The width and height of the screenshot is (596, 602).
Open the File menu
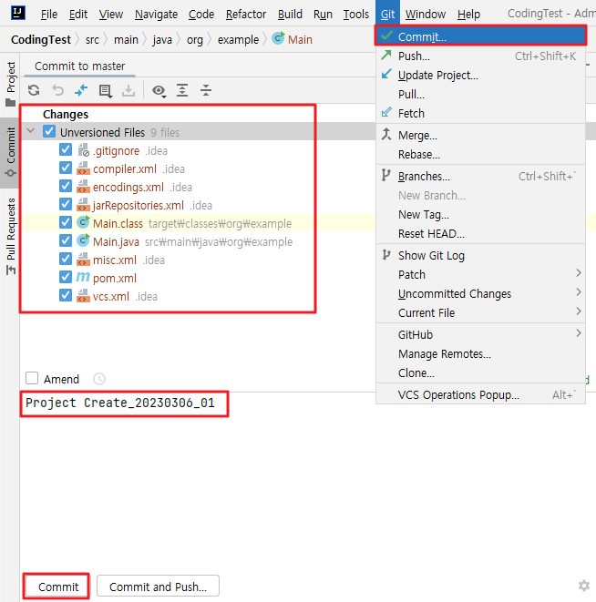(49, 15)
